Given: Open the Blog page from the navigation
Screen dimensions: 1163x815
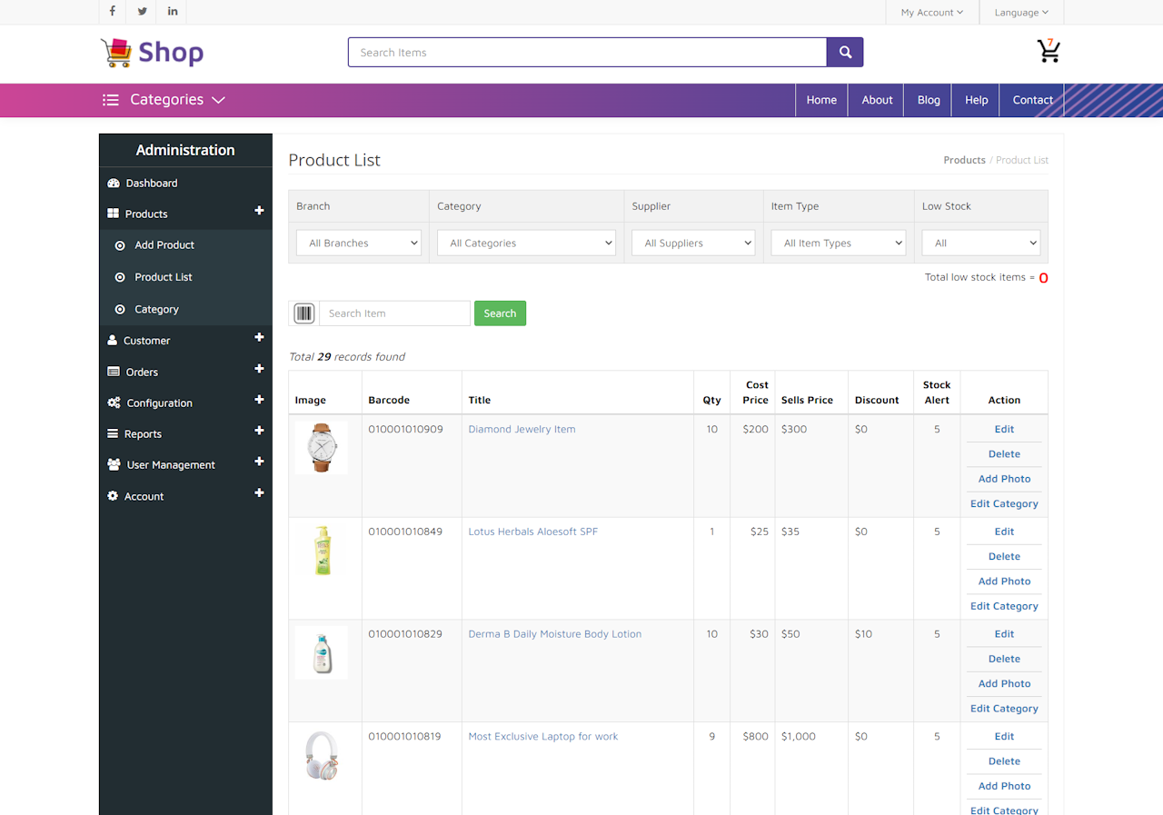Looking at the screenshot, I should 928,100.
